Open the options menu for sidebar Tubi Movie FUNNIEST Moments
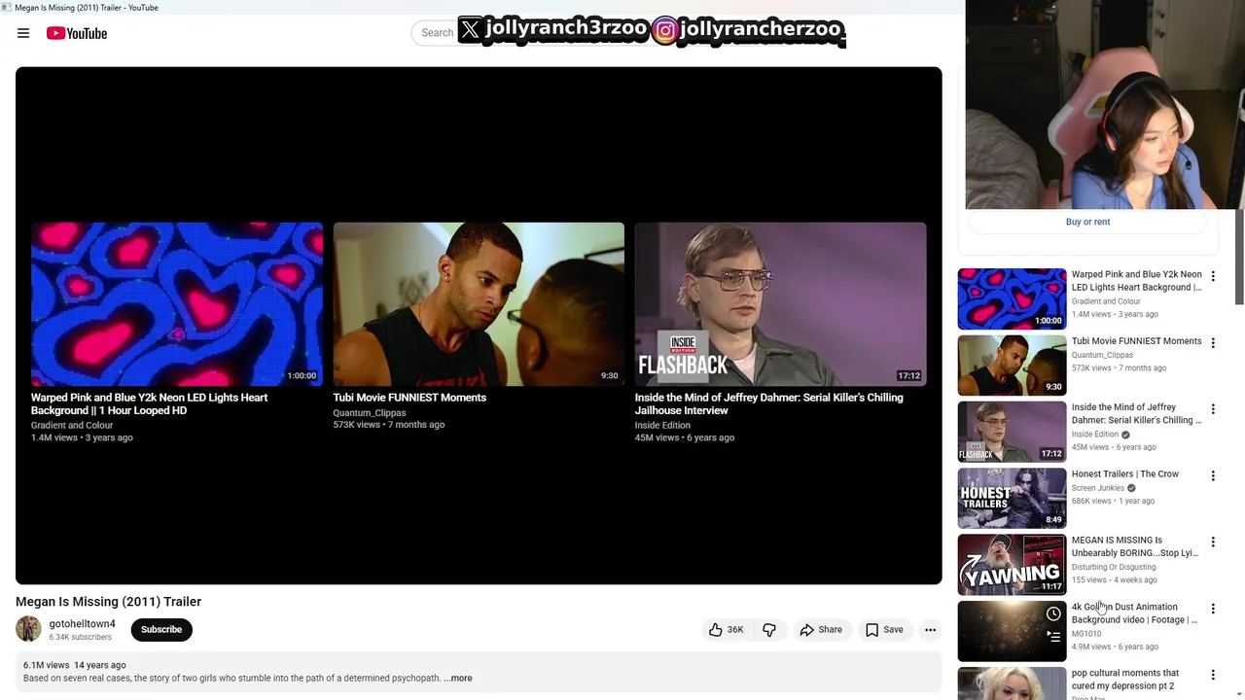1245x700 pixels. (1213, 343)
